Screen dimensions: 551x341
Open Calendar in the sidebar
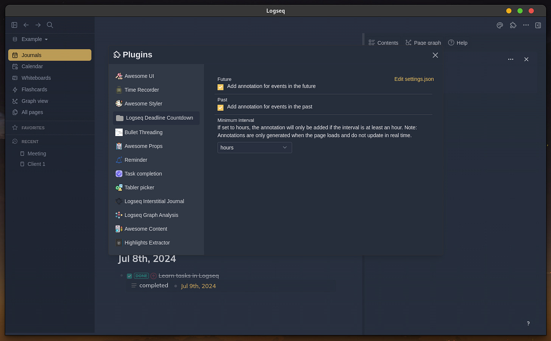point(50,67)
